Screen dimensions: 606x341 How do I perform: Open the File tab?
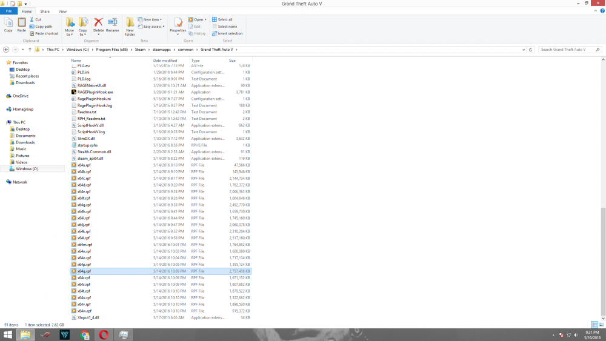pyautogui.click(x=9, y=11)
